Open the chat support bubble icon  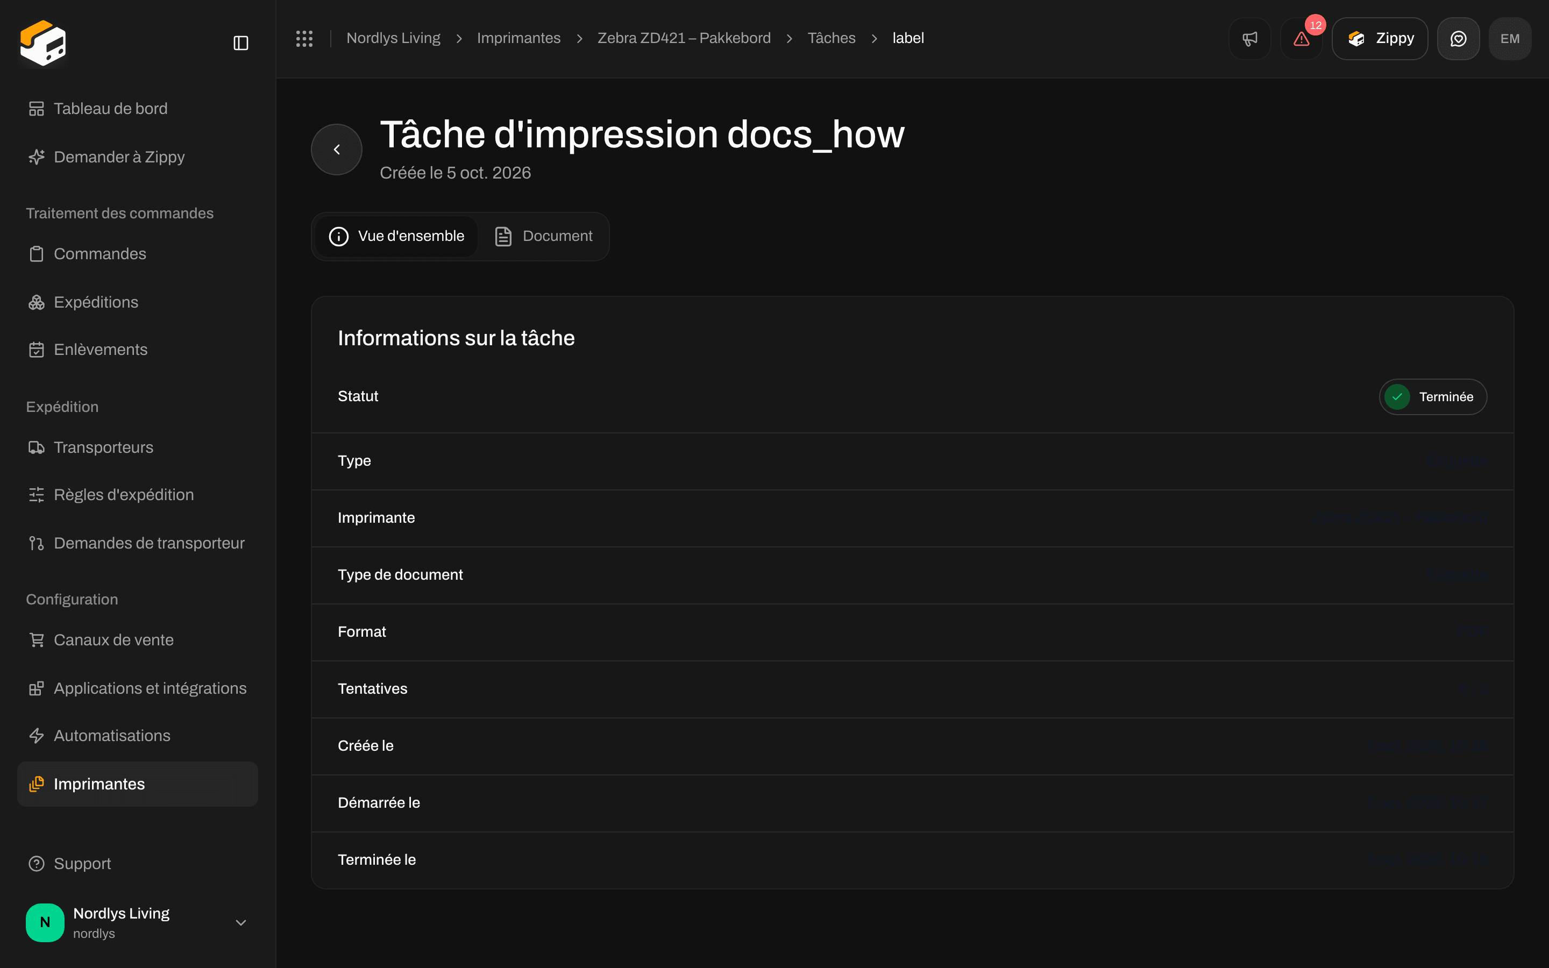click(1458, 38)
